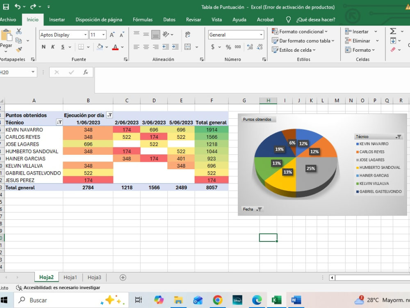Switch to the Fórmulas tab
This screenshot has width=410, height=308.
(x=143, y=20)
